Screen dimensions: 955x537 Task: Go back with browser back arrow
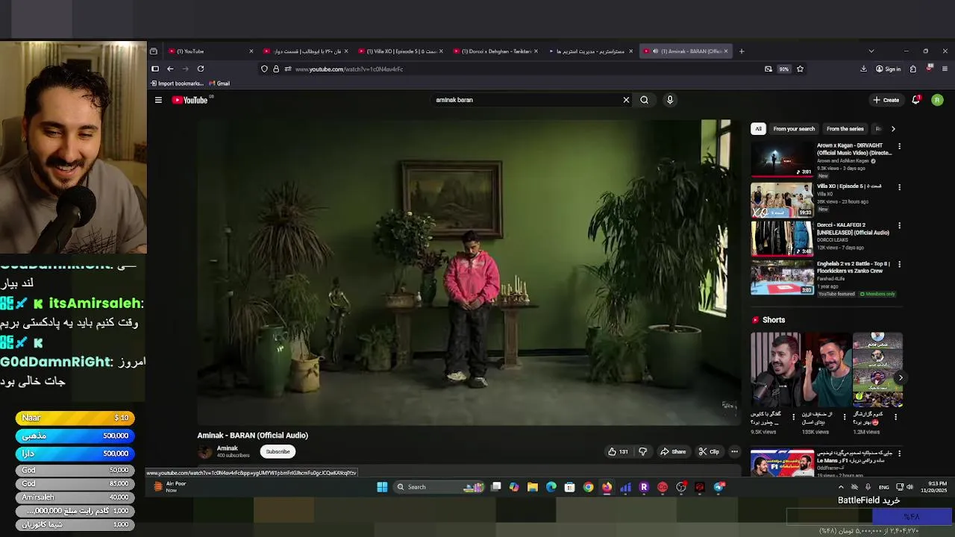pos(170,69)
